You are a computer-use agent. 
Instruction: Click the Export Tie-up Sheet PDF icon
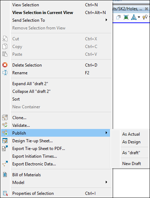point(5,148)
